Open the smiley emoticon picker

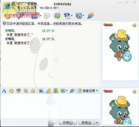pos(11,91)
